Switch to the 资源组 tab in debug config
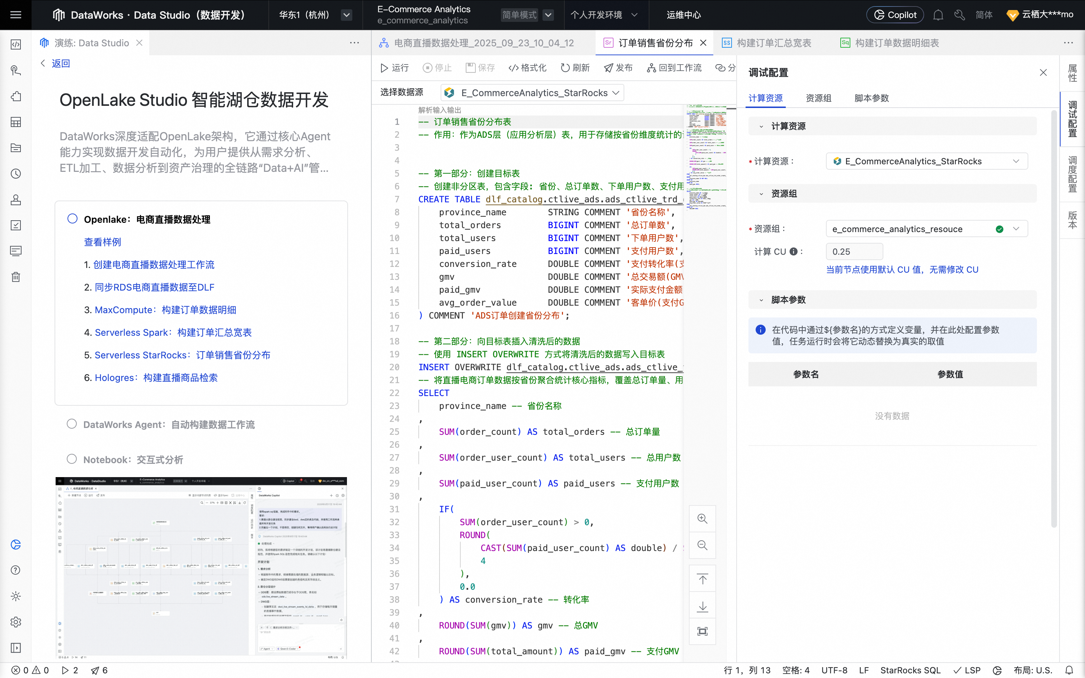Image resolution: width=1085 pixels, height=678 pixels. 818,98
